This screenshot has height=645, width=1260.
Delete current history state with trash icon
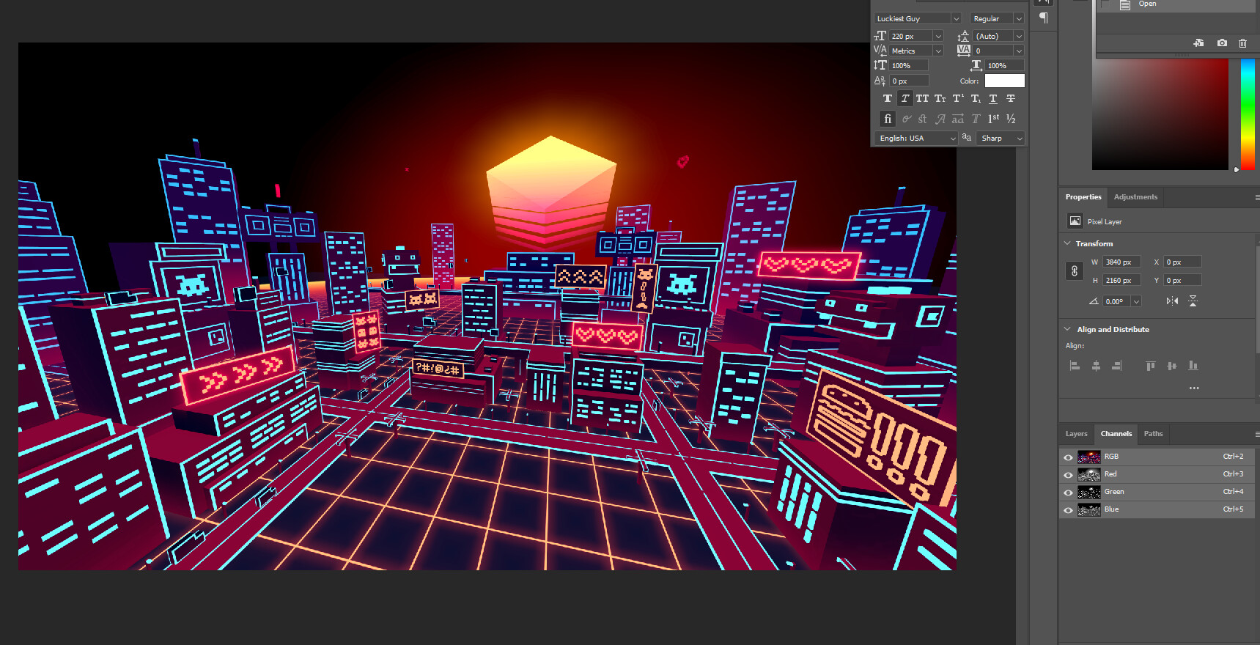pyautogui.click(x=1242, y=43)
